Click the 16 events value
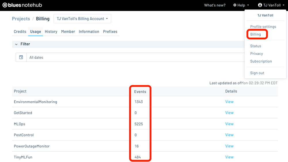288x162 pixels. point(137,146)
